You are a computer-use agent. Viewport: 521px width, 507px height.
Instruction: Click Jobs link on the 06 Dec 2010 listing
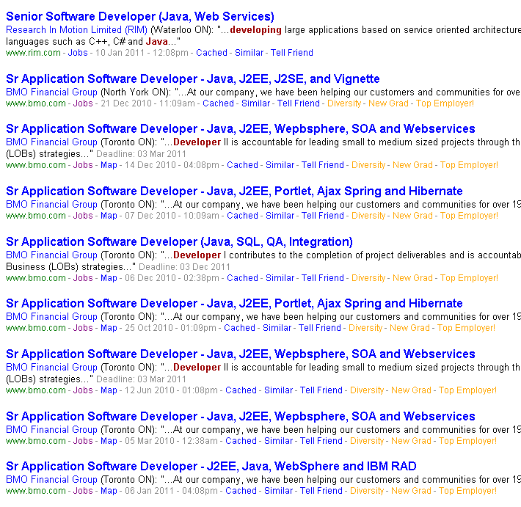pyautogui.click(x=83, y=278)
